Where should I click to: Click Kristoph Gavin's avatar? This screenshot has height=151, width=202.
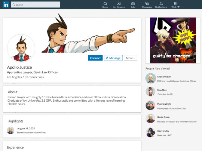pyautogui.click(x=151, y=78)
